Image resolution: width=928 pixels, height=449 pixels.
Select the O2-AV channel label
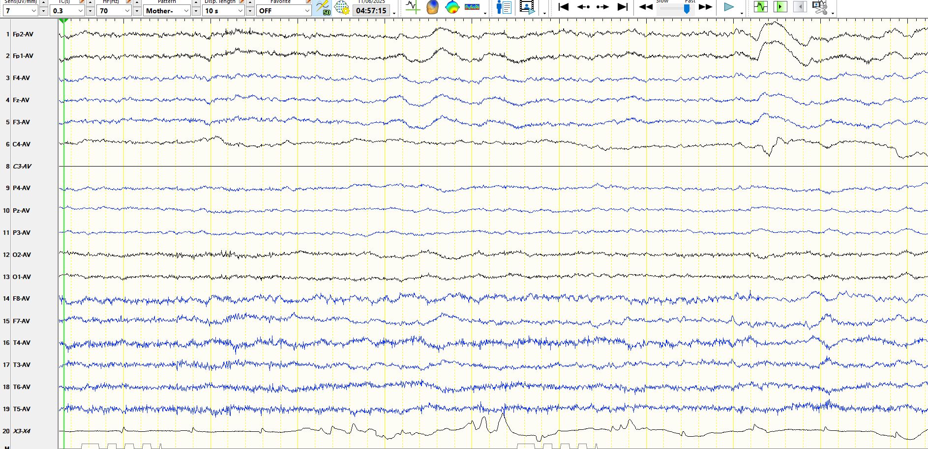coord(22,255)
